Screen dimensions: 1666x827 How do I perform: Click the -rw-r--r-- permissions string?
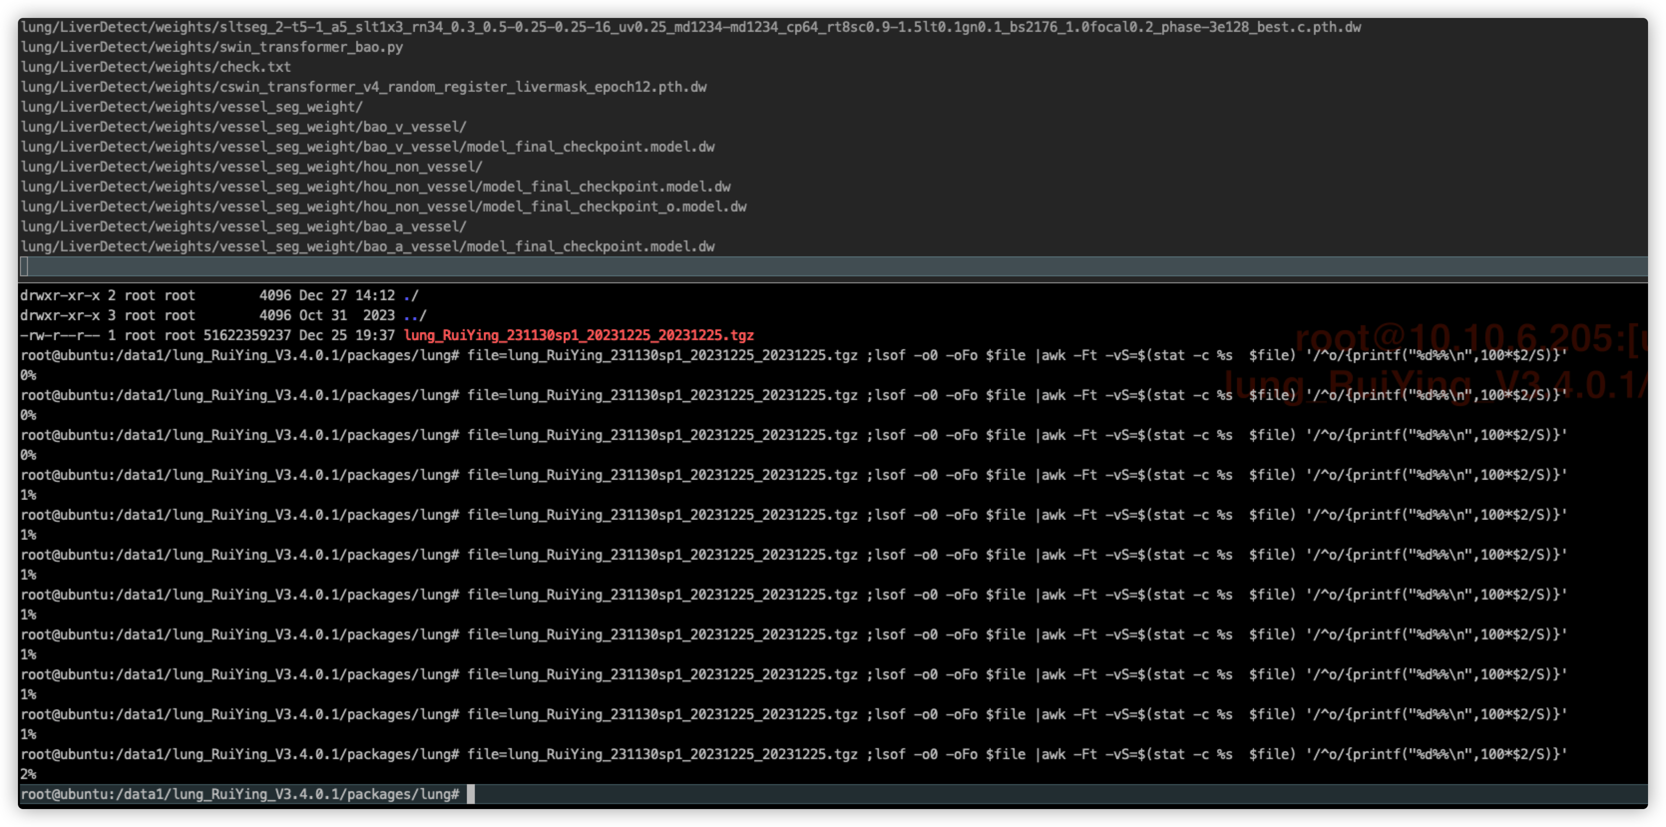(x=59, y=336)
